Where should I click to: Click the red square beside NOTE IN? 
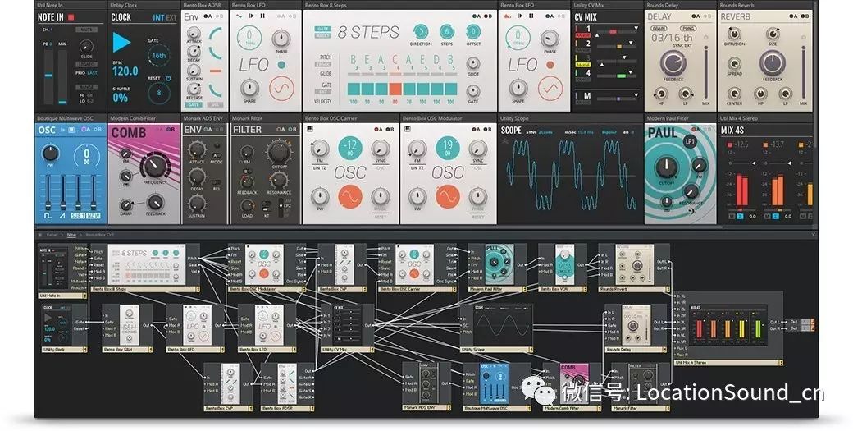point(71,16)
